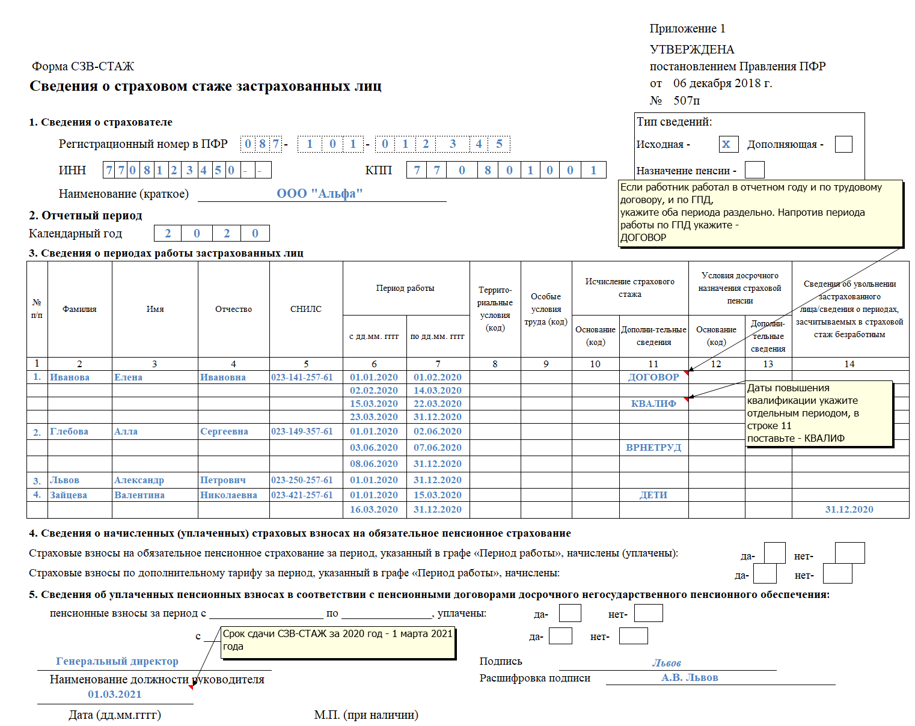Select the patronymic cell Петрович
915x726 pixels.
234,480
